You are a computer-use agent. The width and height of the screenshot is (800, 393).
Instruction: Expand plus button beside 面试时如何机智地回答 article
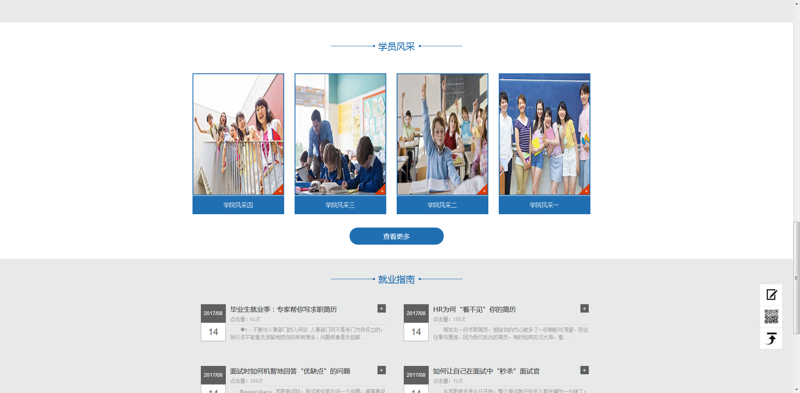381,370
